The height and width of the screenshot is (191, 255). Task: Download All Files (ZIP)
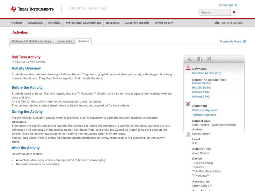pyautogui.click(x=207, y=73)
